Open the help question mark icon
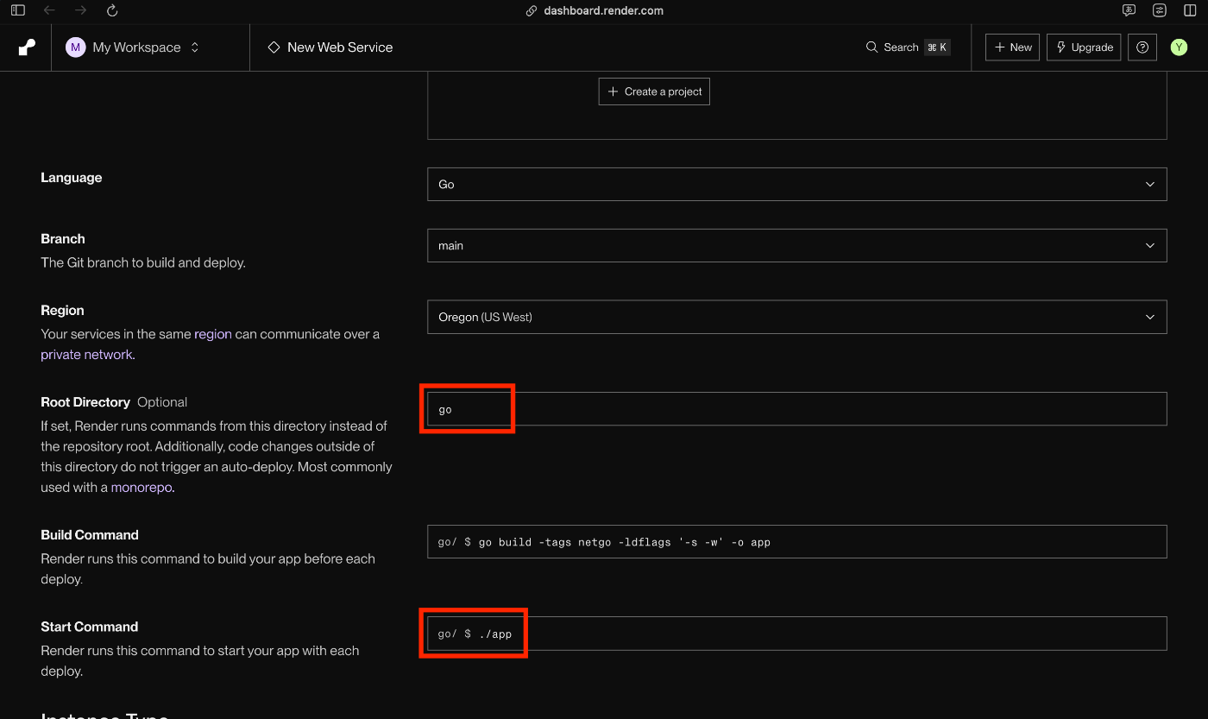Screen dimensions: 1208x719 pyautogui.click(x=1142, y=47)
